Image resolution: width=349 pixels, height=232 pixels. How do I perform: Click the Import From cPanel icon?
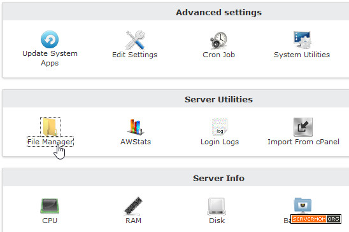pyautogui.click(x=303, y=127)
